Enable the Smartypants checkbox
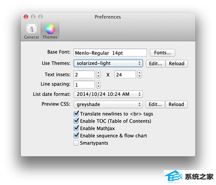 (x=76, y=143)
